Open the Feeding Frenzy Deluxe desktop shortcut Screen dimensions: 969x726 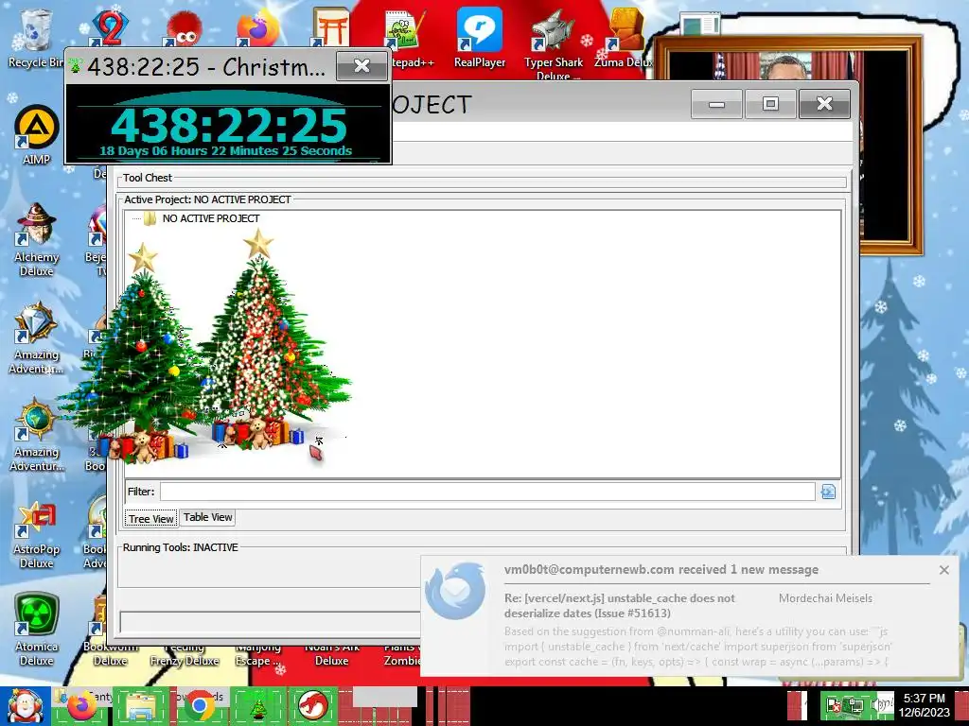[185, 653]
